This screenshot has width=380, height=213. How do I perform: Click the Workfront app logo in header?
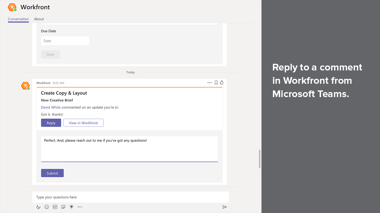(12, 7)
